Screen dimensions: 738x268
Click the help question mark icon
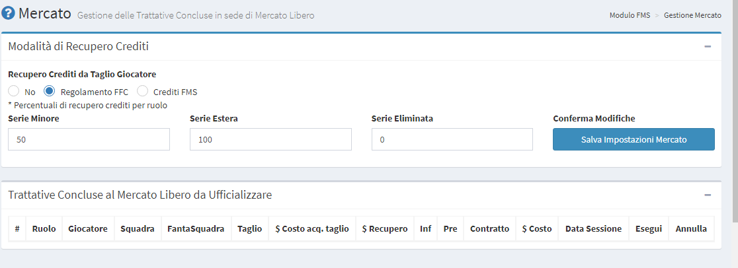[9, 13]
